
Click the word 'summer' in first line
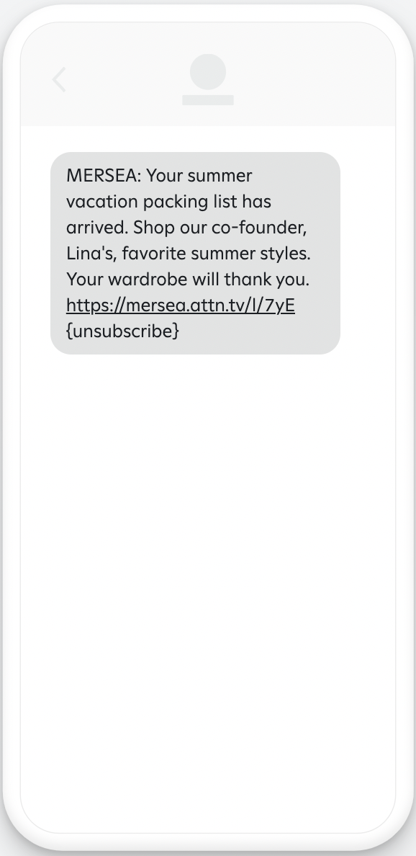pyautogui.click(x=220, y=177)
